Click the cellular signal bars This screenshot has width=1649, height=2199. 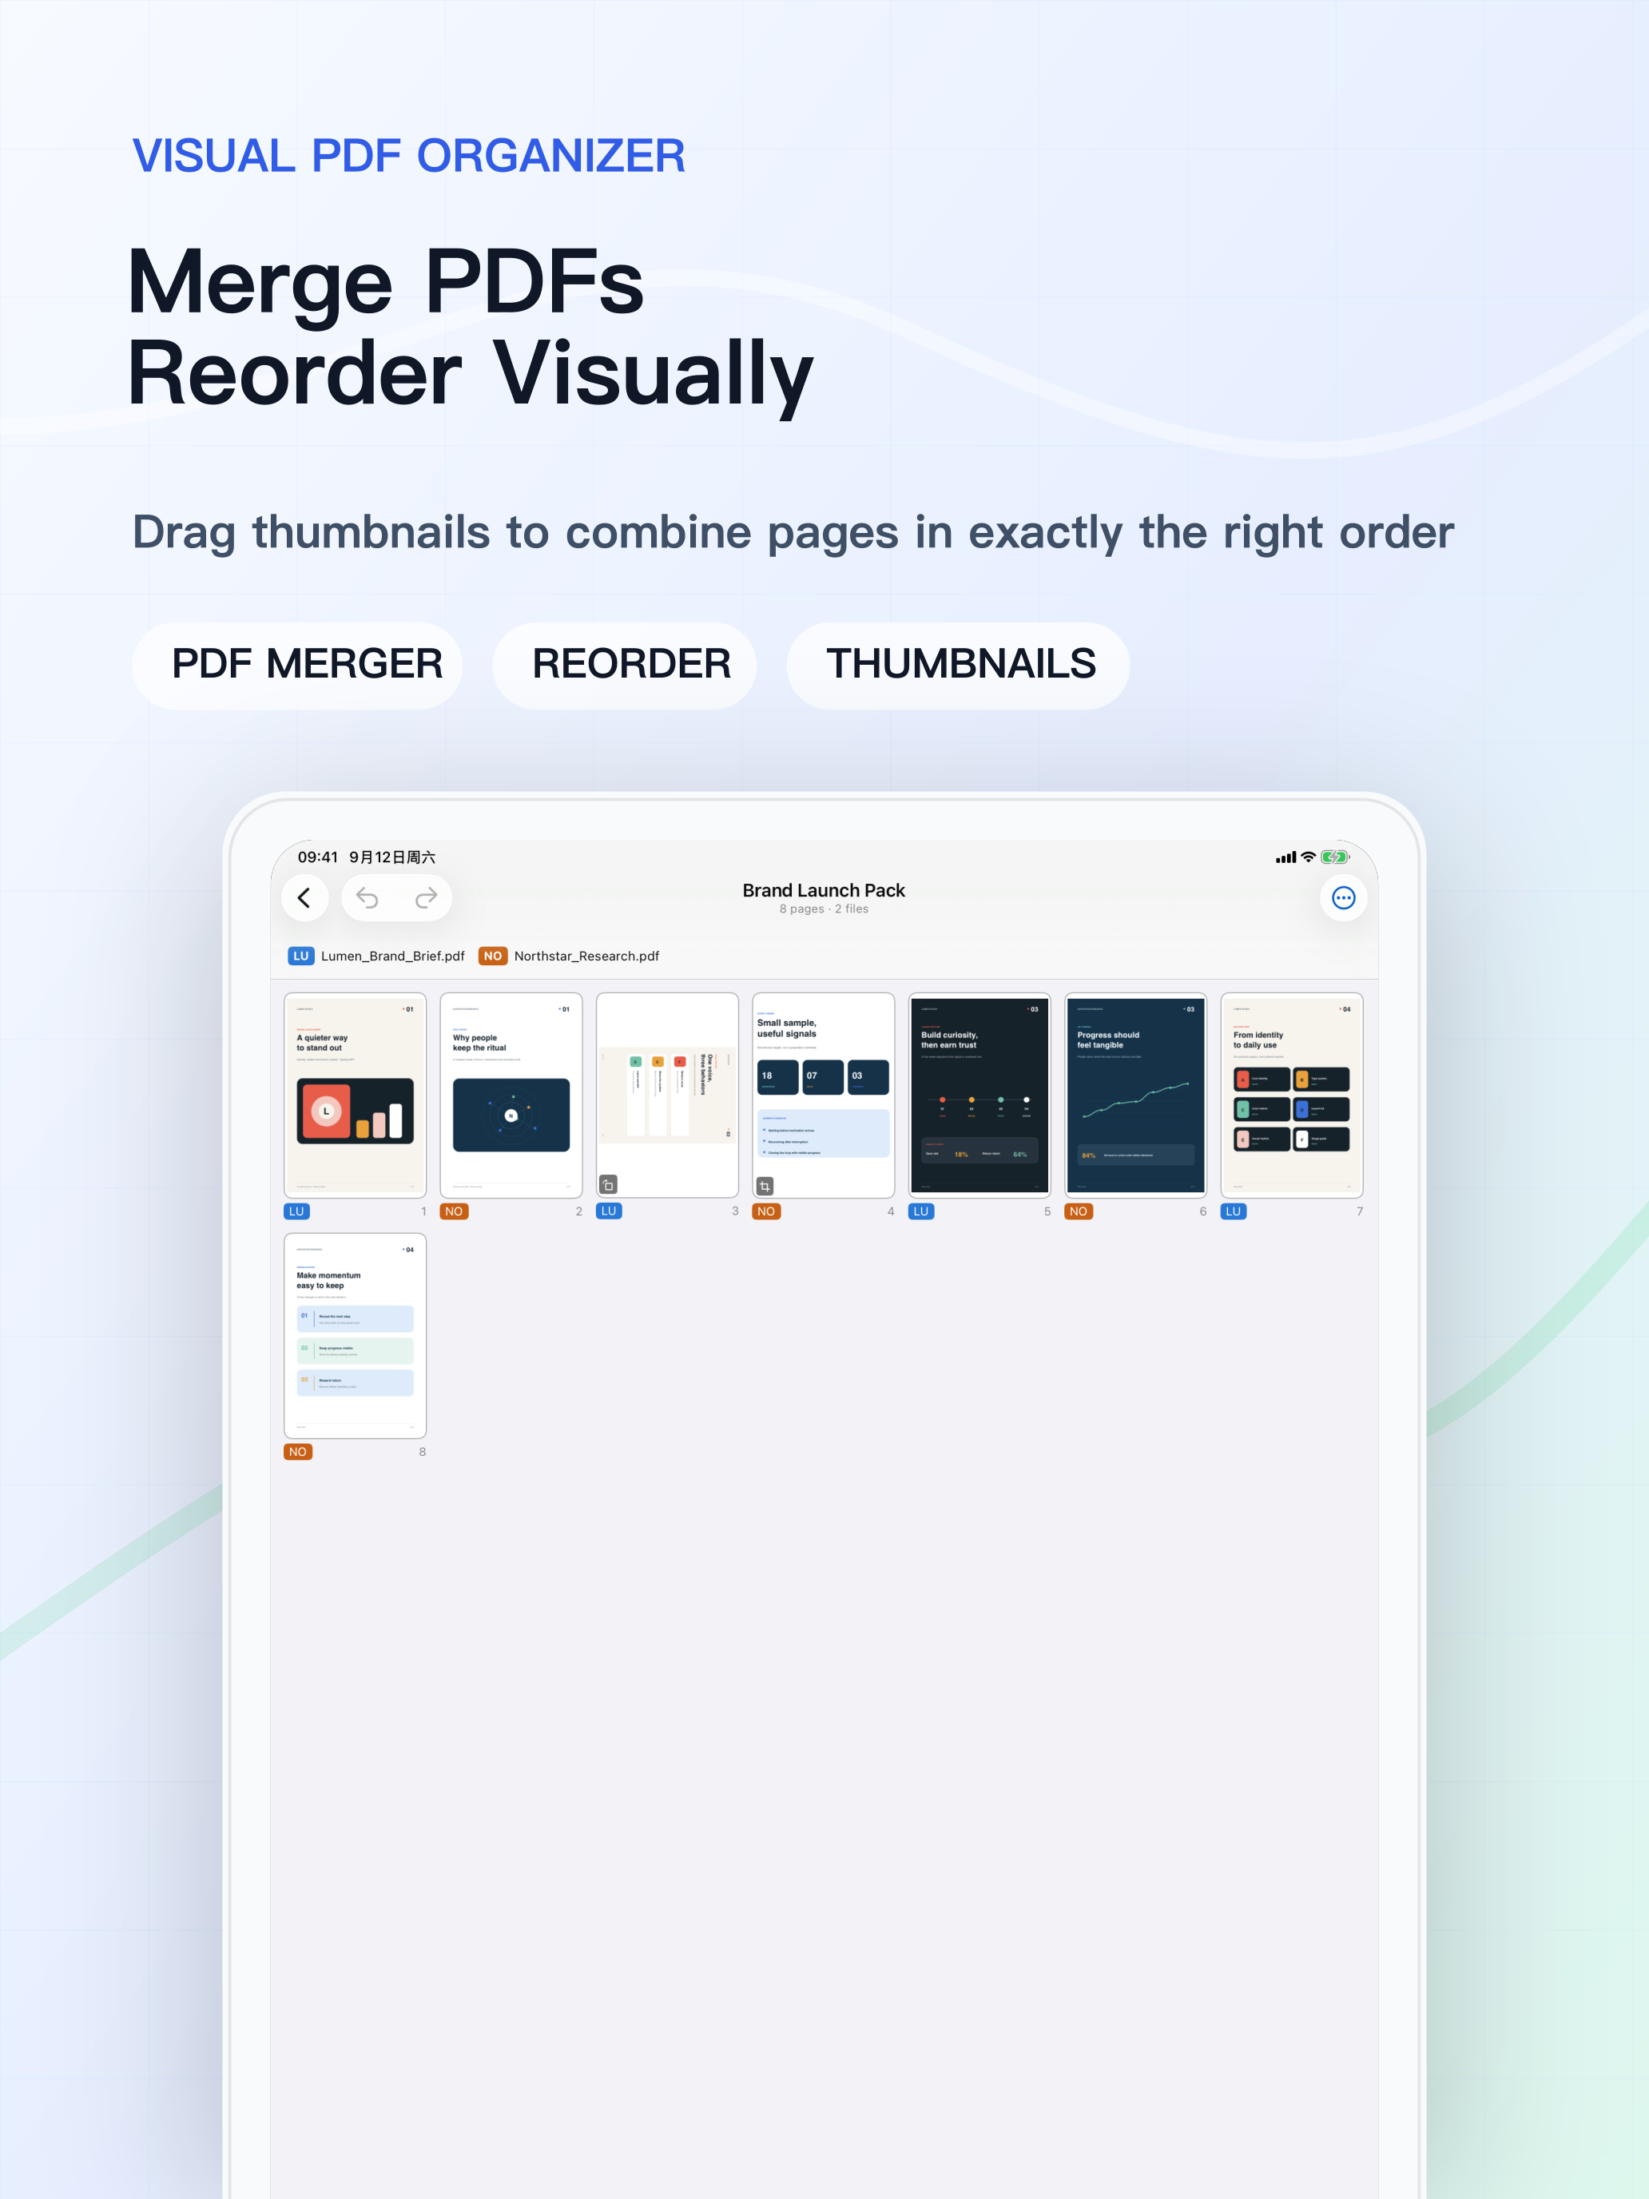pyautogui.click(x=1286, y=857)
